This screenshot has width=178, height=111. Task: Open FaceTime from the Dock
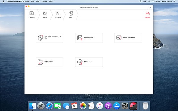click(58, 106)
